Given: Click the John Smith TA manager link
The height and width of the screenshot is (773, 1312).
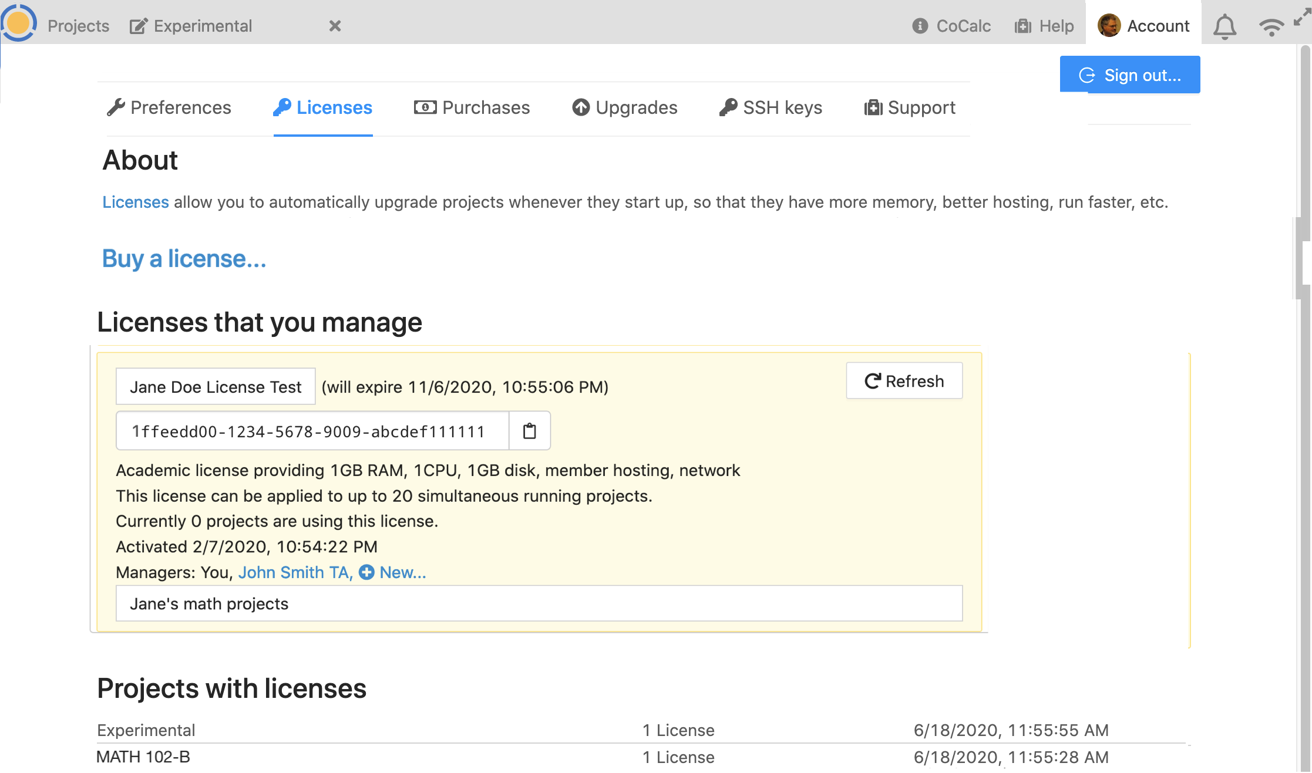Looking at the screenshot, I should coord(294,572).
